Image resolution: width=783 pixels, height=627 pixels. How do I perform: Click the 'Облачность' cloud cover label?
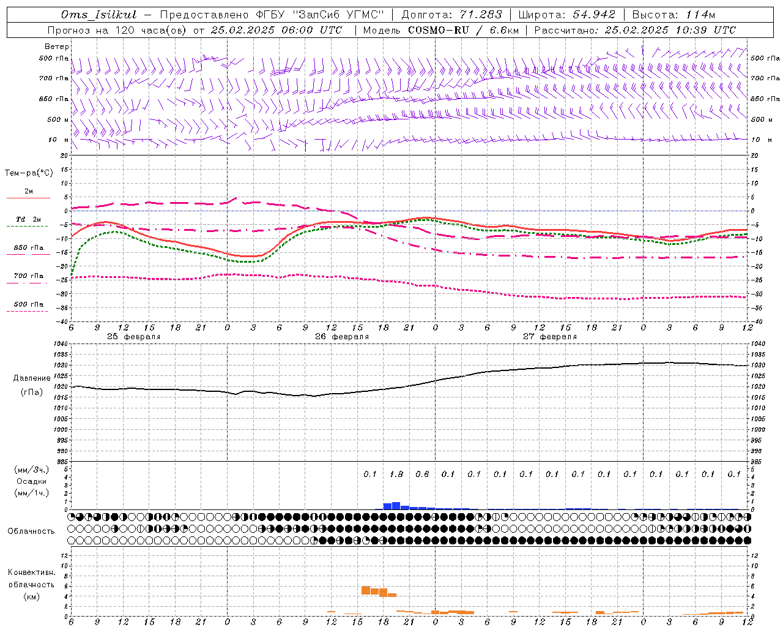pyautogui.click(x=31, y=531)
